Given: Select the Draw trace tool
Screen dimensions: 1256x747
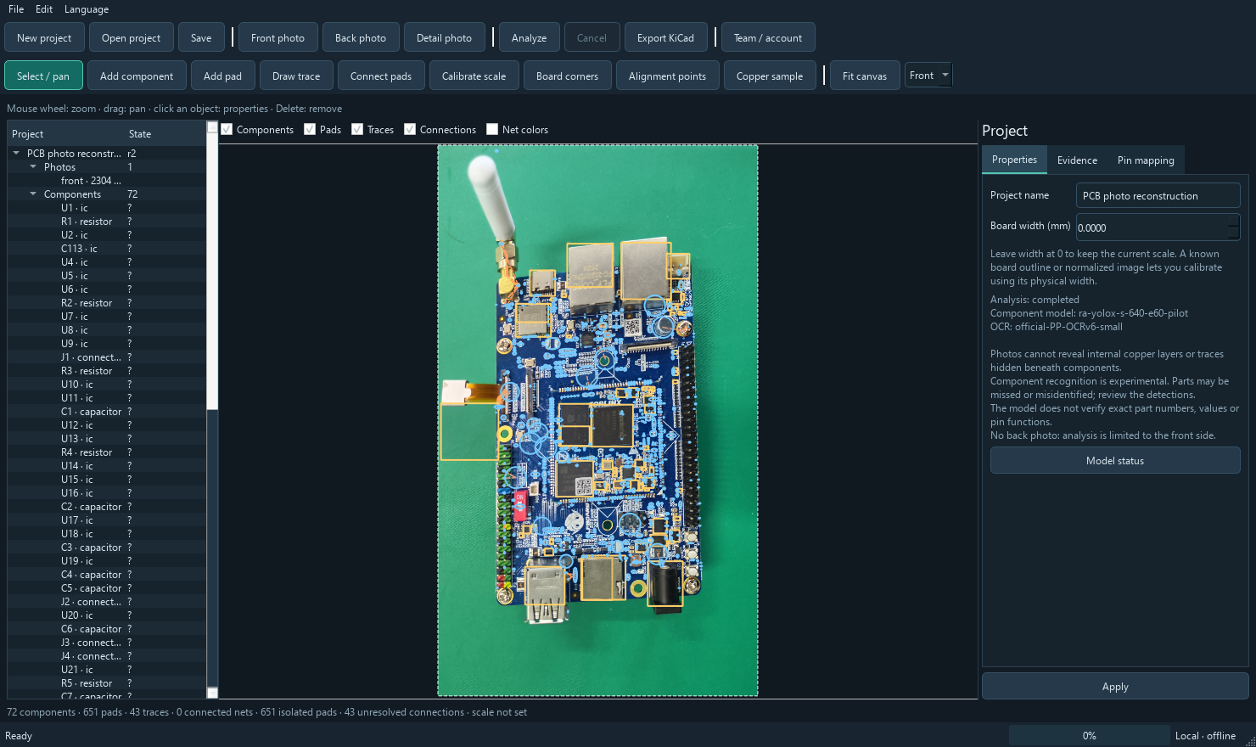Looking at the screenshot, I should point(296,76).
